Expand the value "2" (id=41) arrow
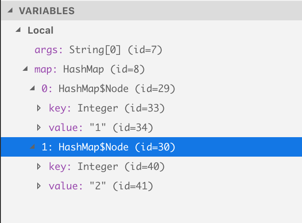The height and width of the screenshot is (223, 302). pyautogui.click(x=39, y=186)
